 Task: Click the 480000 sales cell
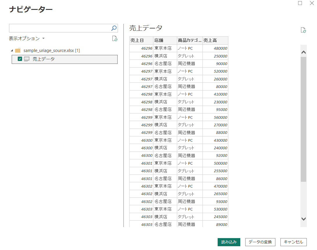point(215,48)
